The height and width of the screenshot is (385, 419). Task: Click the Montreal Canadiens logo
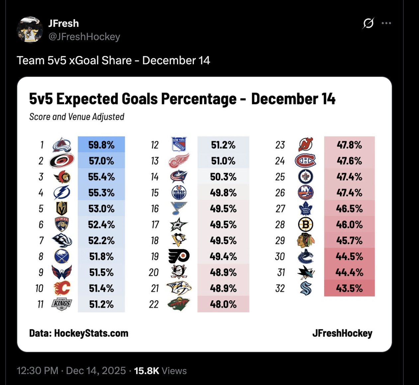(x=305, y=161)
